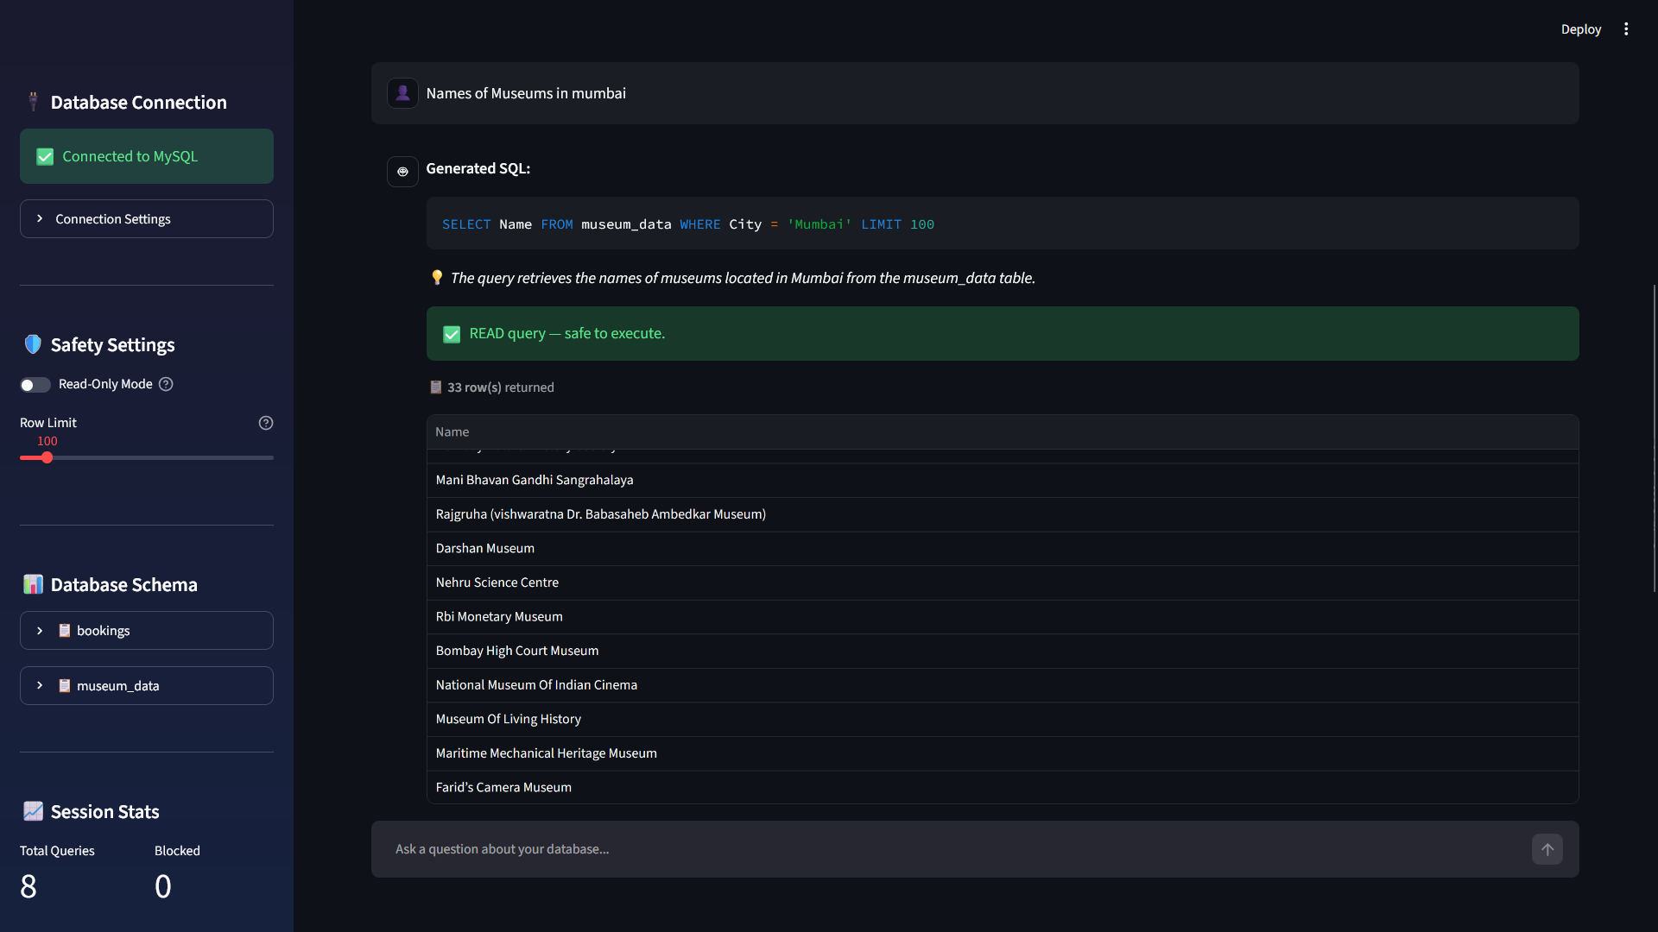The height and width of the screenshot is (932, 1658).
Task: Expand the museum_data schema table
Action: coord(147,686)
